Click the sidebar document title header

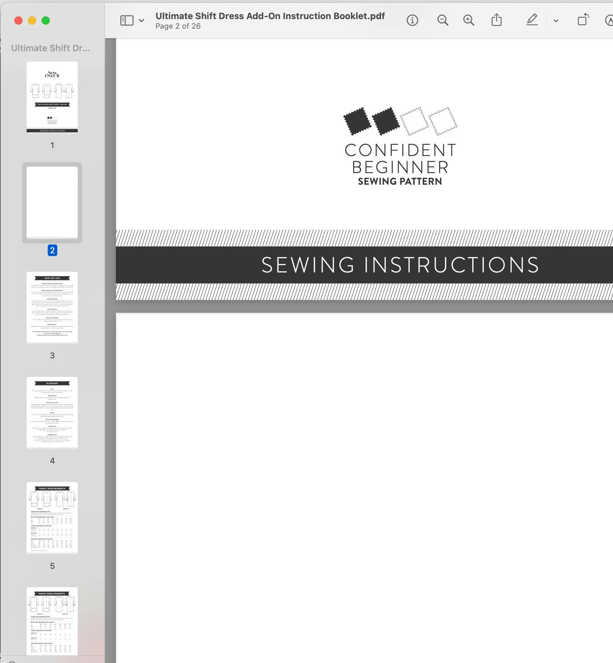pyautogui.click(x=50, y=48)
